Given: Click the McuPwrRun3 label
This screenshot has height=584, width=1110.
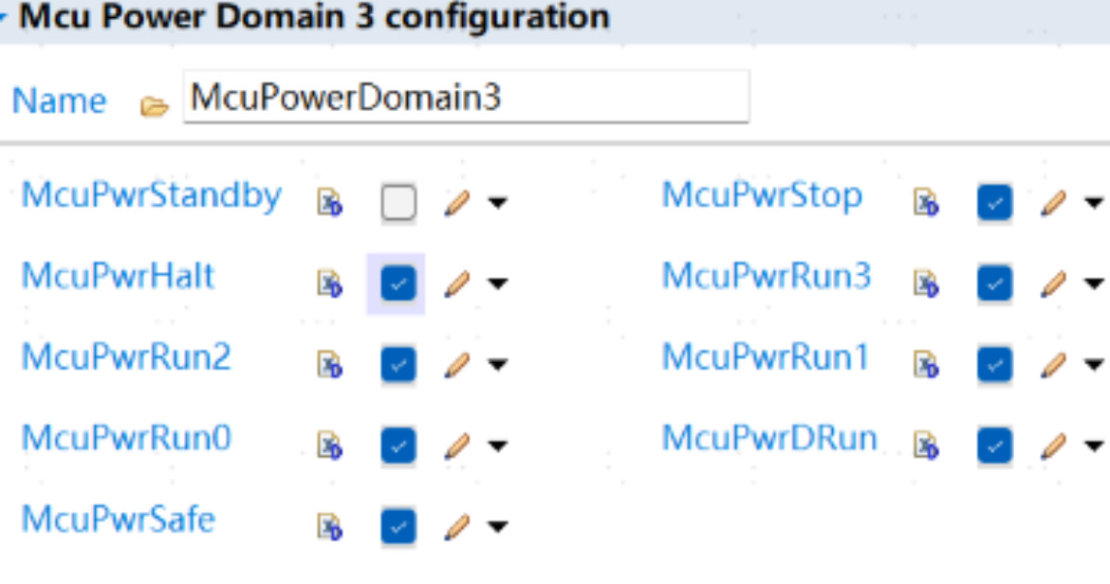Looking at the screenshot, I should tap(766, 276).
